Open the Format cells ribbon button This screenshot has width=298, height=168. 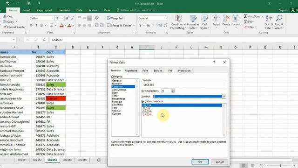(x=236, y=22)
